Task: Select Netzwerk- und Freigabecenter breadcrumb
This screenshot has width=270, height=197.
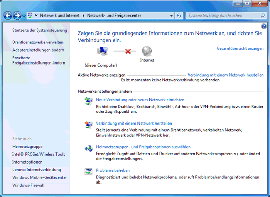Action: pyautogui.click(x=114, y=16)
